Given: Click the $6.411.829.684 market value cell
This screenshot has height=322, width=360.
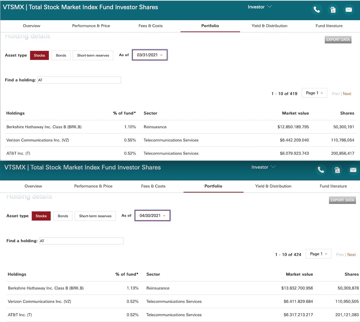Looking at the screenshot, I should coord(298,302).
